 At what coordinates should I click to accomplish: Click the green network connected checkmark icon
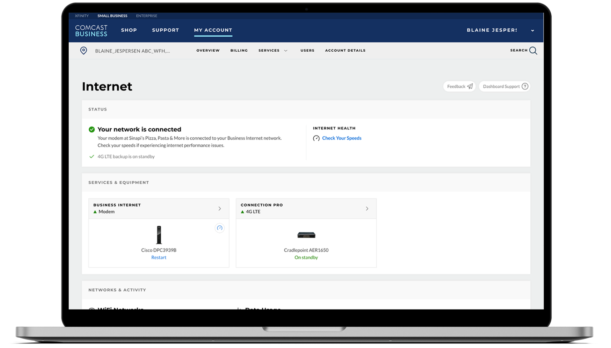(92, 129)
